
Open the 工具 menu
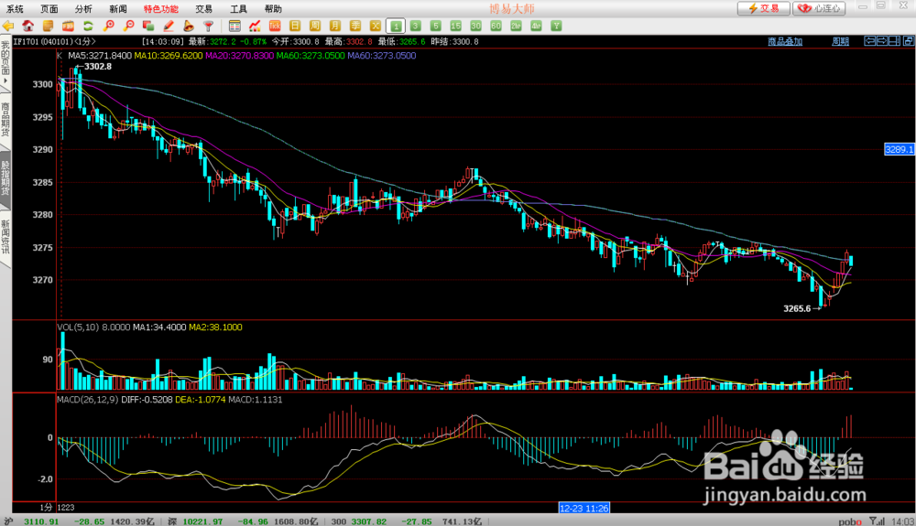238,9
